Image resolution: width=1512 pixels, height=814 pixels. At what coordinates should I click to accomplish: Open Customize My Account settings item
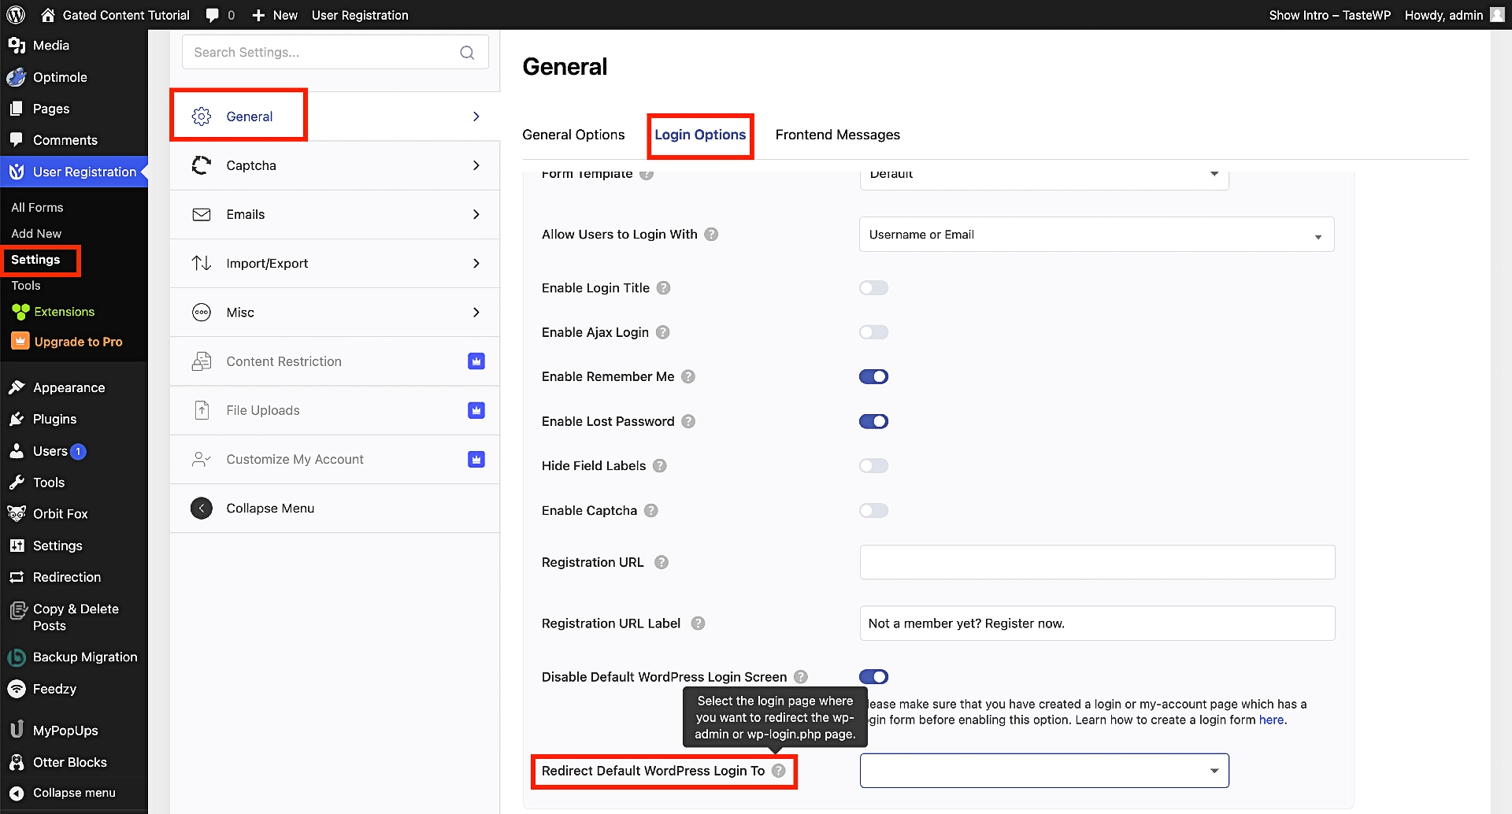[335, 459]
